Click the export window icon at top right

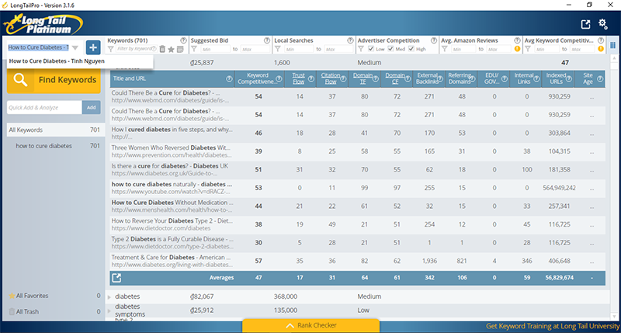coord(585,24)
